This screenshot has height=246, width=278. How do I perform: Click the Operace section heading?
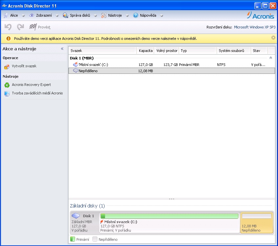pyautogui.click(x=10, y=58)
